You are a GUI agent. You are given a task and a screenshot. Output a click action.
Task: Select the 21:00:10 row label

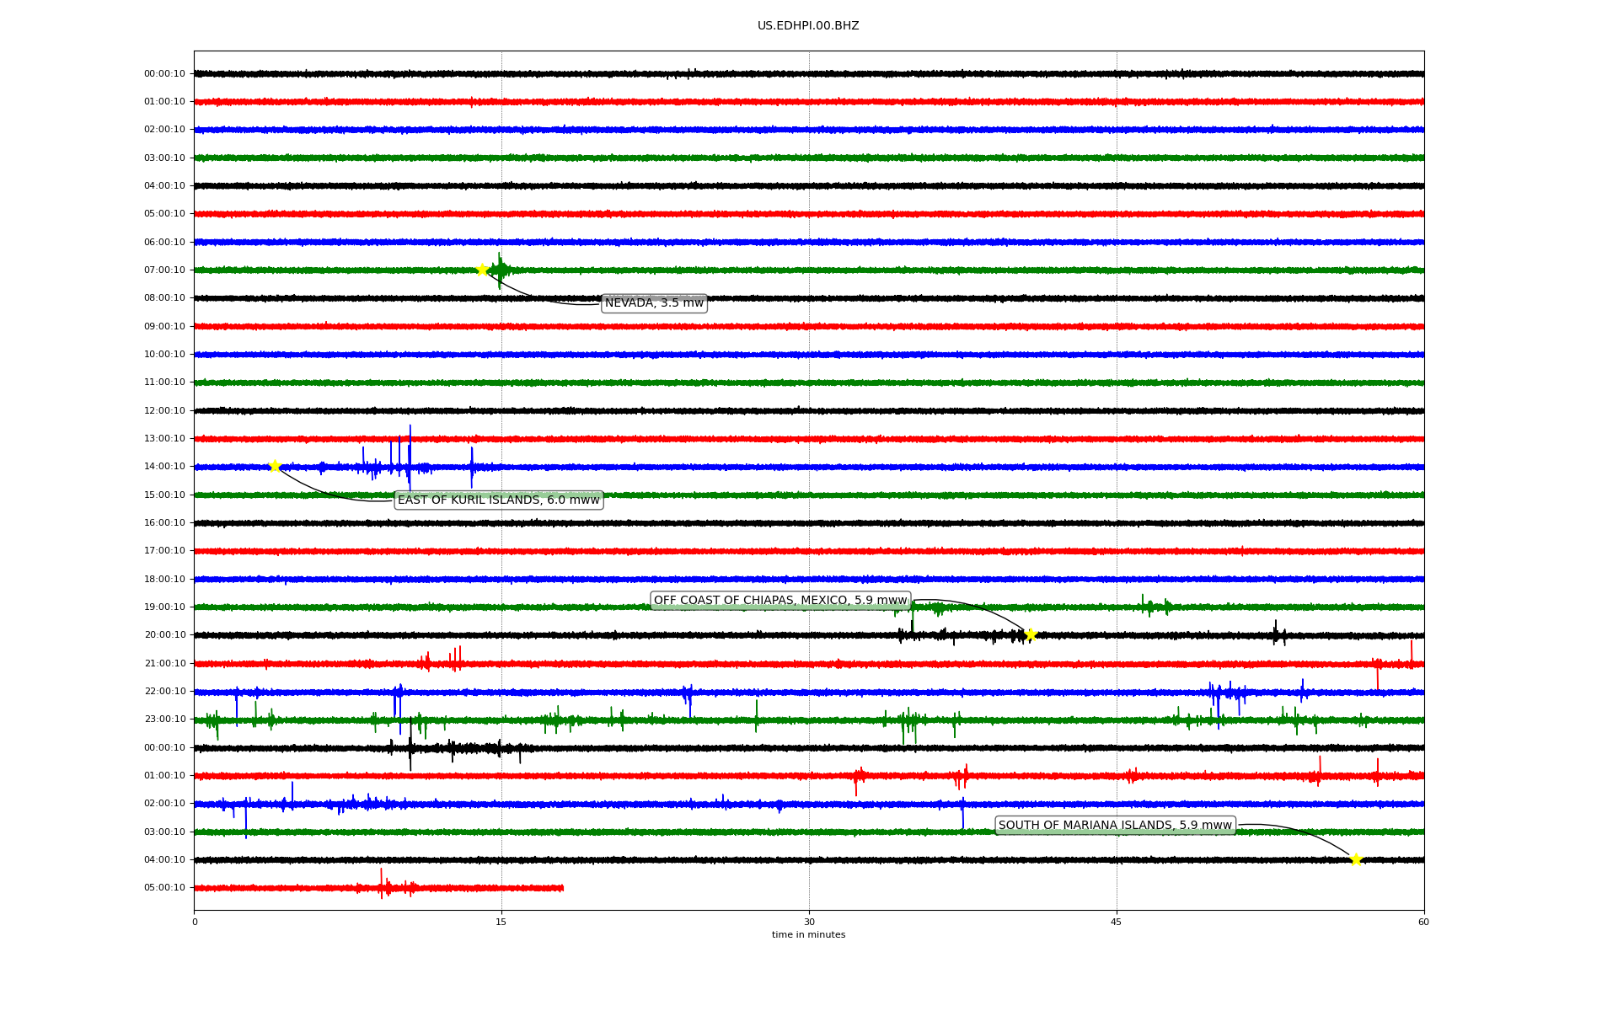click(164, 664)
